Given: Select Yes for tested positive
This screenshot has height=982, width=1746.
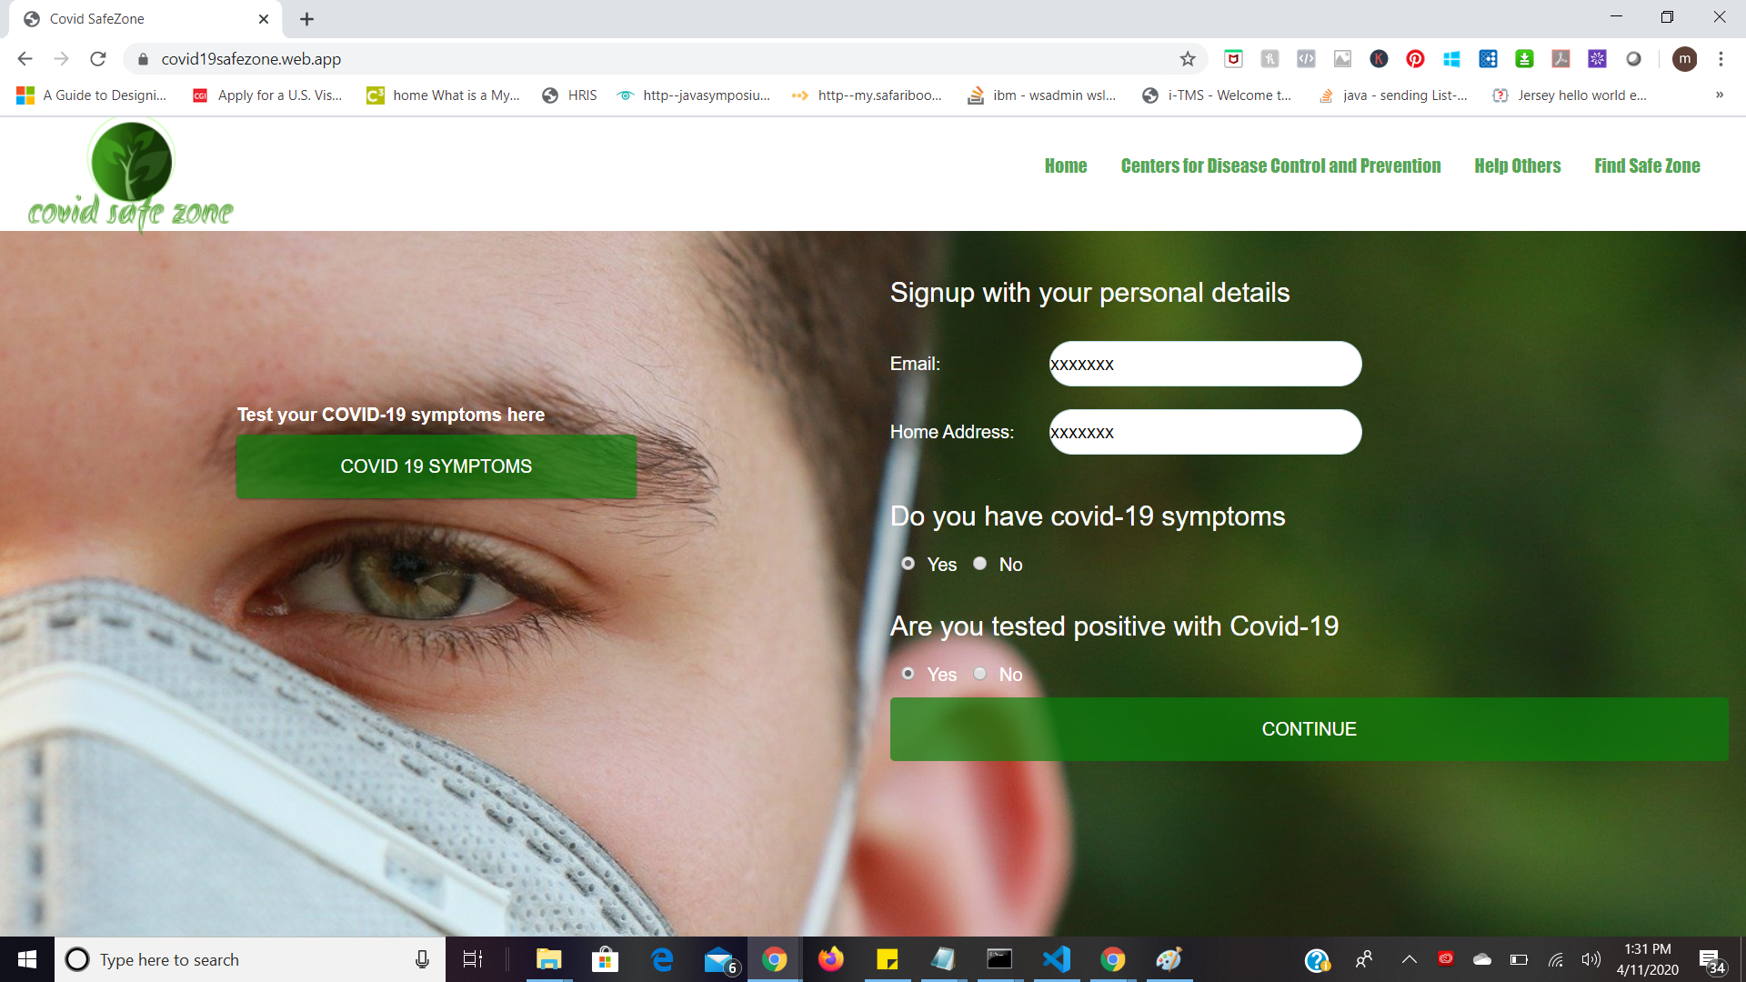Looking at the screenshot, I should 908,673.
